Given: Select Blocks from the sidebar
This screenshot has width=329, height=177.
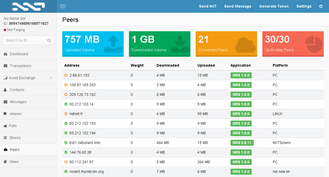Looking at the screenshot, I should click(15, 138).
